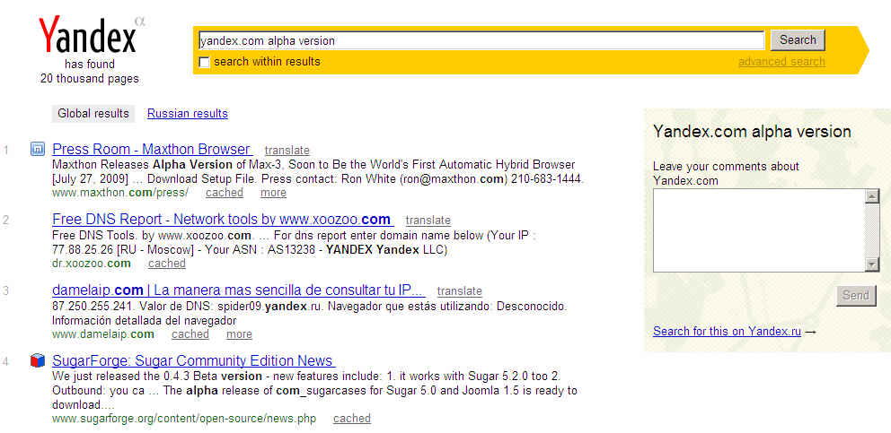Click the www.maxthon.com/press/ URL text
891x433 pixels.
tap(119, 193)
